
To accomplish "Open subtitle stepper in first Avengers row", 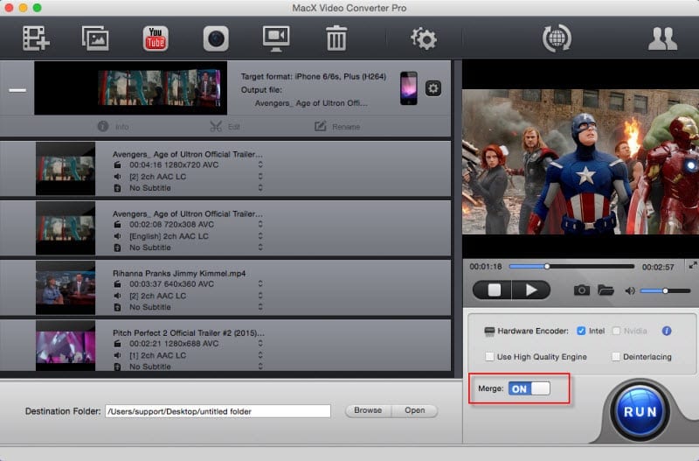I will (x=260, y=188).
